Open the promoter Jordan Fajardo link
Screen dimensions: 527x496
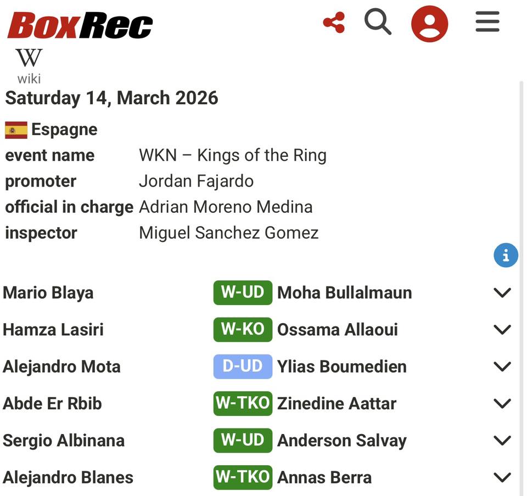[196, 181]
